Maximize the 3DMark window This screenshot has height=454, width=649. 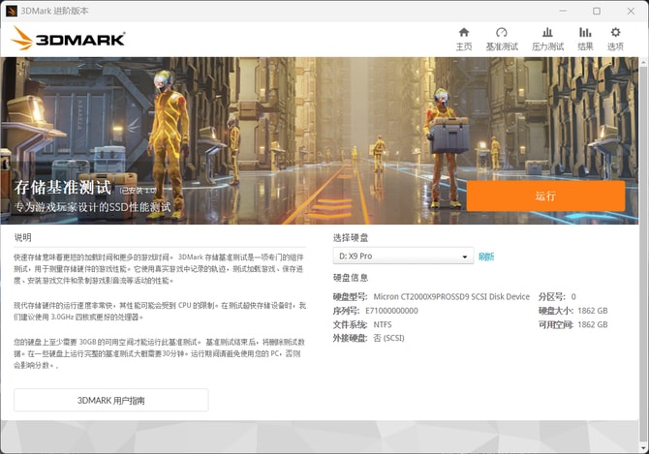point(596,11)
